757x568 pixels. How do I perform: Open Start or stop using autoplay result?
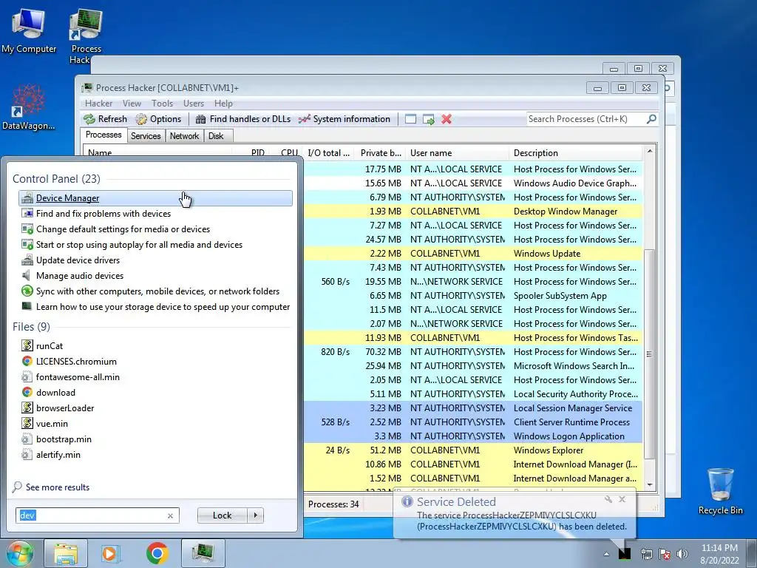pos(139,244)
